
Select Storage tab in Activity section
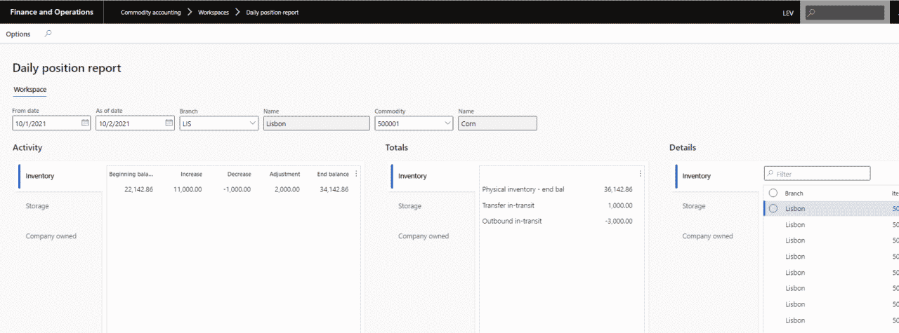[x=37, y=206]
